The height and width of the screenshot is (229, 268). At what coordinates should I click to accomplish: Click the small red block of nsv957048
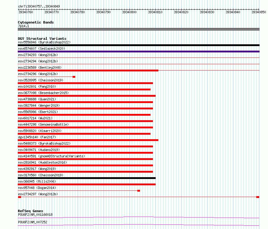coord(139,191)
